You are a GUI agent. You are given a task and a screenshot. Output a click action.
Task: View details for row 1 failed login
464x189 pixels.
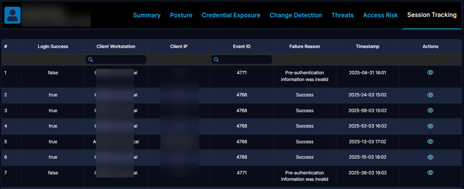(430, 72)
